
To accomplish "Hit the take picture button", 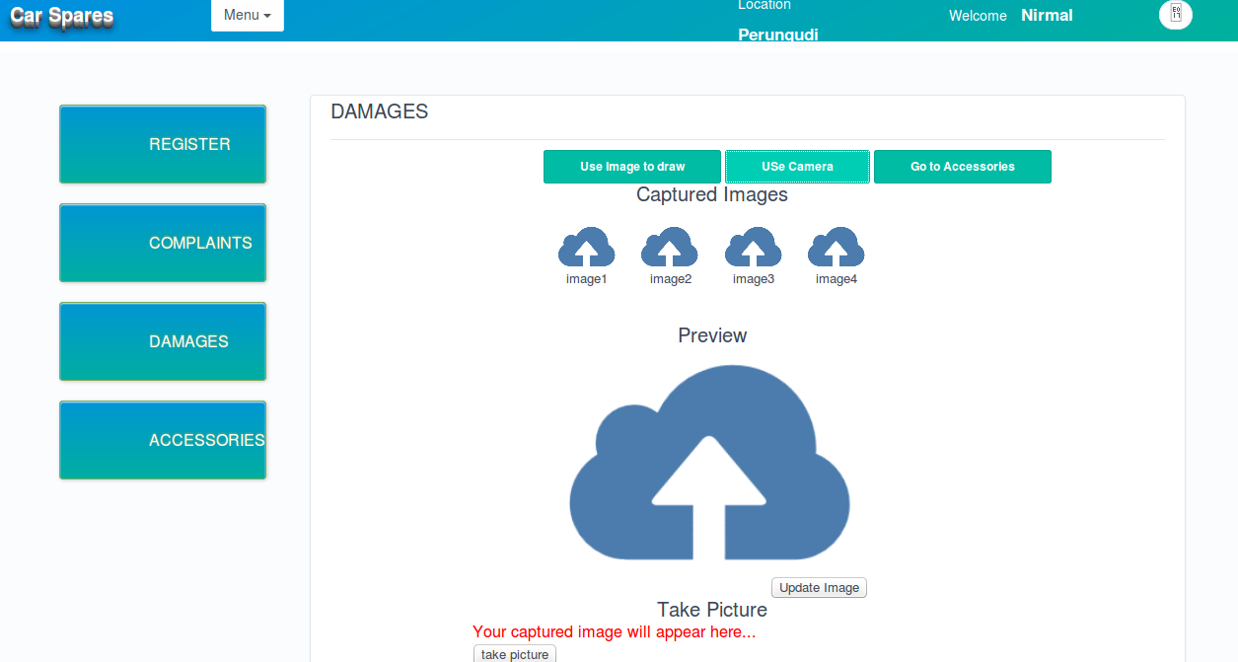I will pyautogui.click(x=515, y=654).
